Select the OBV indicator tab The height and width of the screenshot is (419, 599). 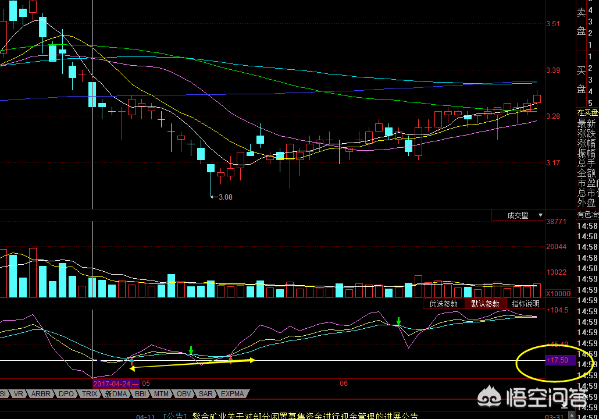184,394
